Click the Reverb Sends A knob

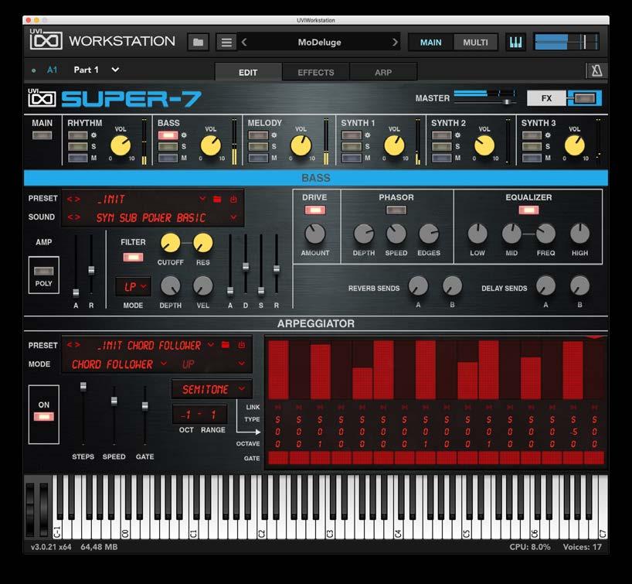tap(418, 285)
